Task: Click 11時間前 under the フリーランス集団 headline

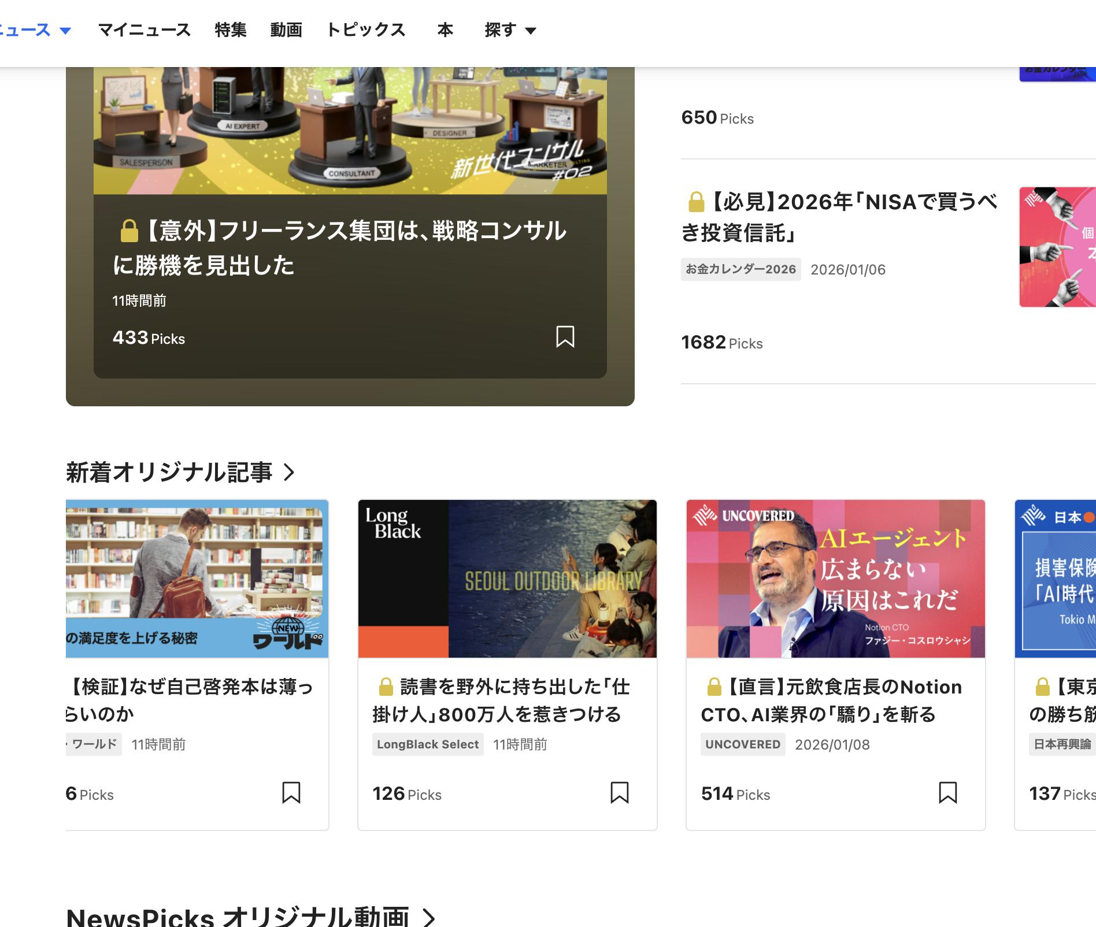Action: [x=139, y=301]
